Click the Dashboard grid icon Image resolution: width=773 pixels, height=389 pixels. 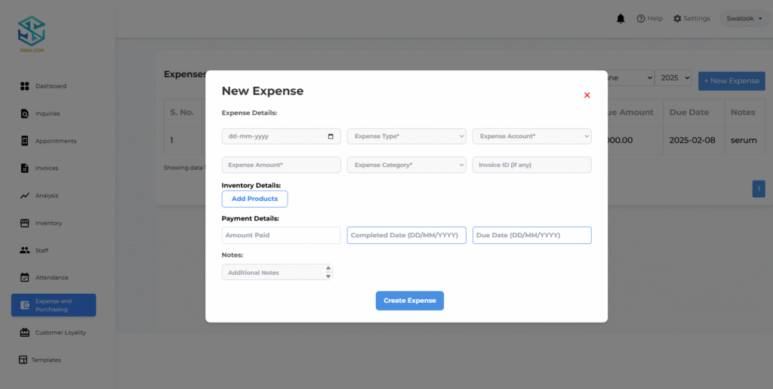coord(25,86)
